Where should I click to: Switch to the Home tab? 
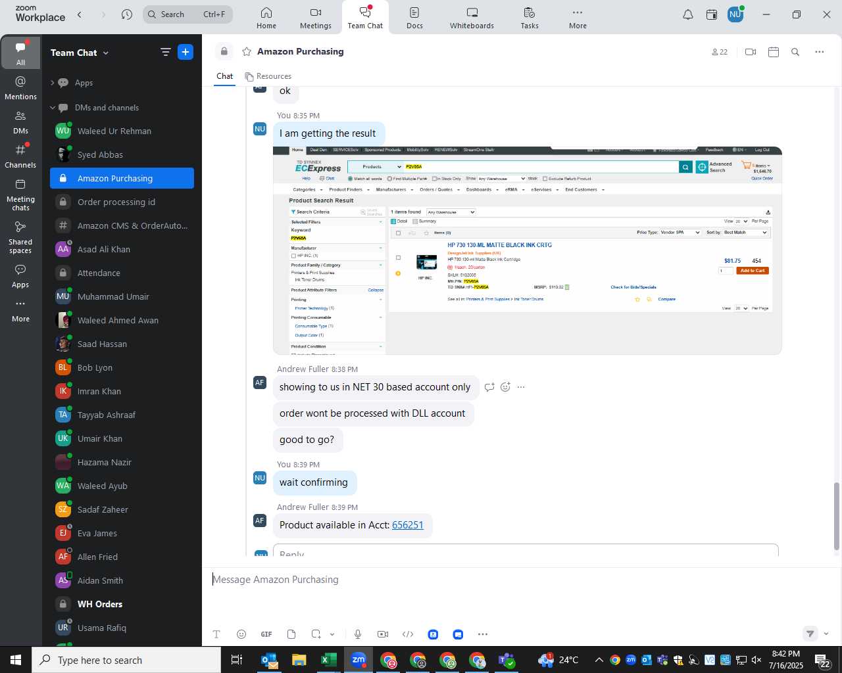[x=266, y=18]
